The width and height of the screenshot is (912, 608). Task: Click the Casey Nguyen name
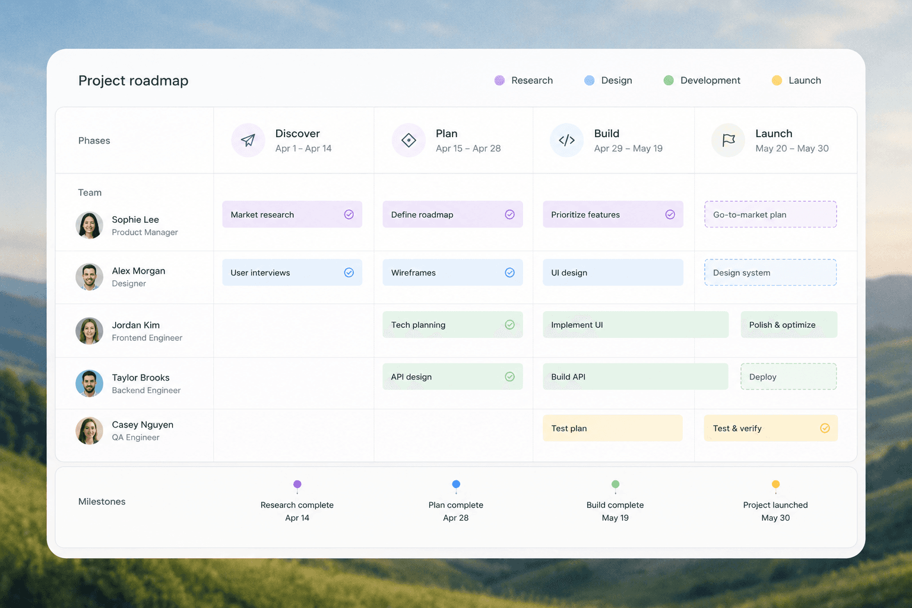click(x=142, y=425)
